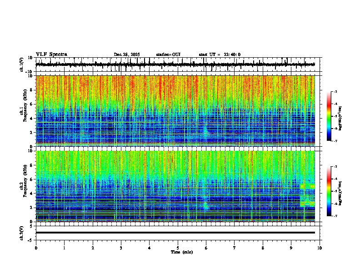This screenshot has height=278, width=360.
Task: Click inside the ch.1 spectrogram panel
Action: tap(175, 111)
